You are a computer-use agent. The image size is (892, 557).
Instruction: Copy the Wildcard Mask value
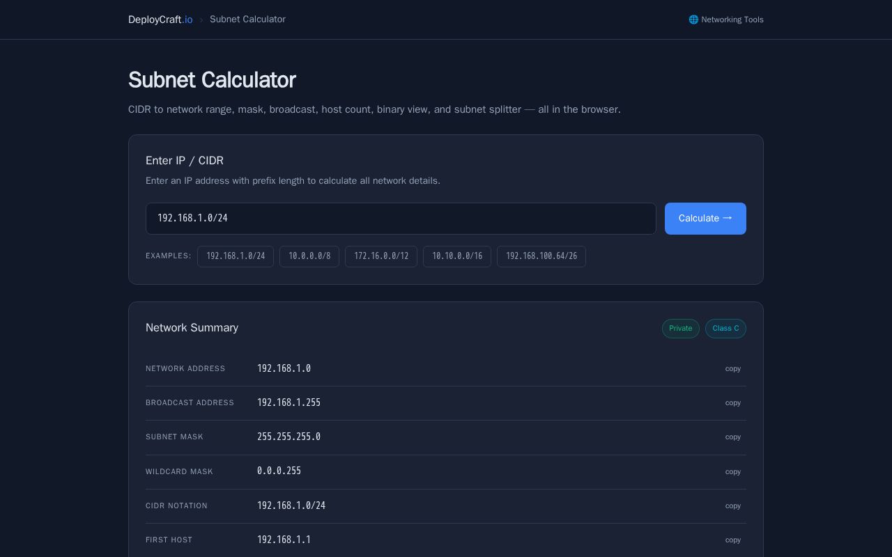coord(733,472)
